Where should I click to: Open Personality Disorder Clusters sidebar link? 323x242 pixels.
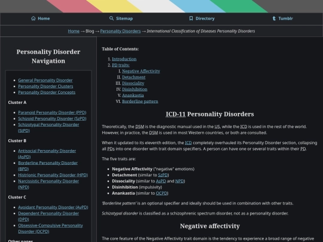pyautogui.click(x=45, y=86)
